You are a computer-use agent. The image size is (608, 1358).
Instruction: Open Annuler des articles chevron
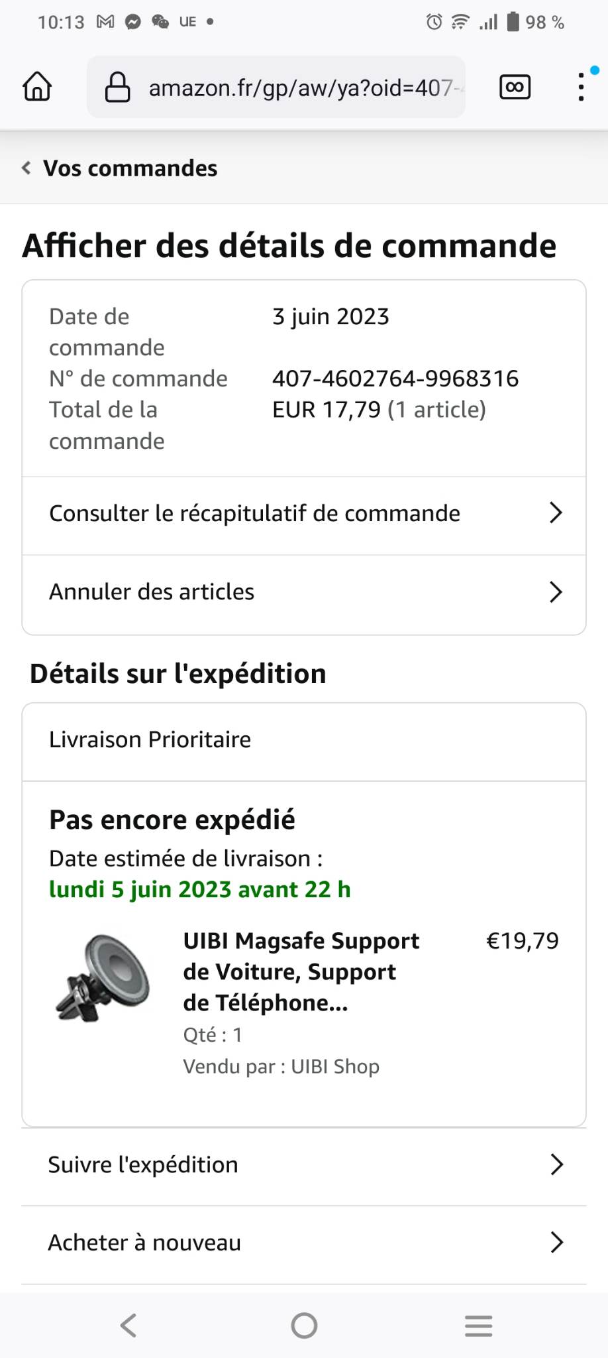coord(556,591)
